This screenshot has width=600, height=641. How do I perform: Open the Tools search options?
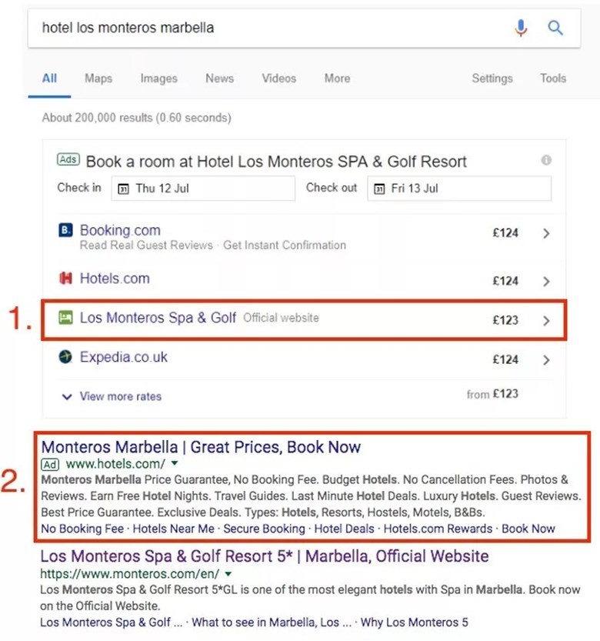pyautogui.click(x=552, y=78)
